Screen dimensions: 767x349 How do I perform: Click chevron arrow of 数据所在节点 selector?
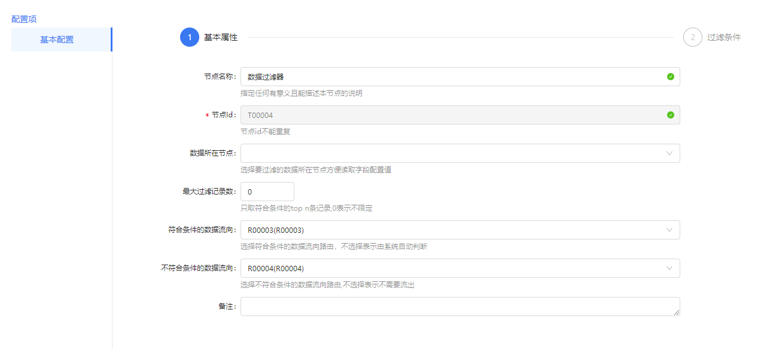click(669, 153)
